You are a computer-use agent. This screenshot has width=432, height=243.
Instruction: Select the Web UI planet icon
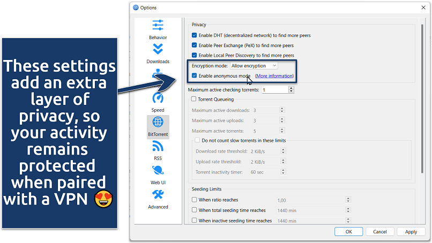(x=158, y=171)
